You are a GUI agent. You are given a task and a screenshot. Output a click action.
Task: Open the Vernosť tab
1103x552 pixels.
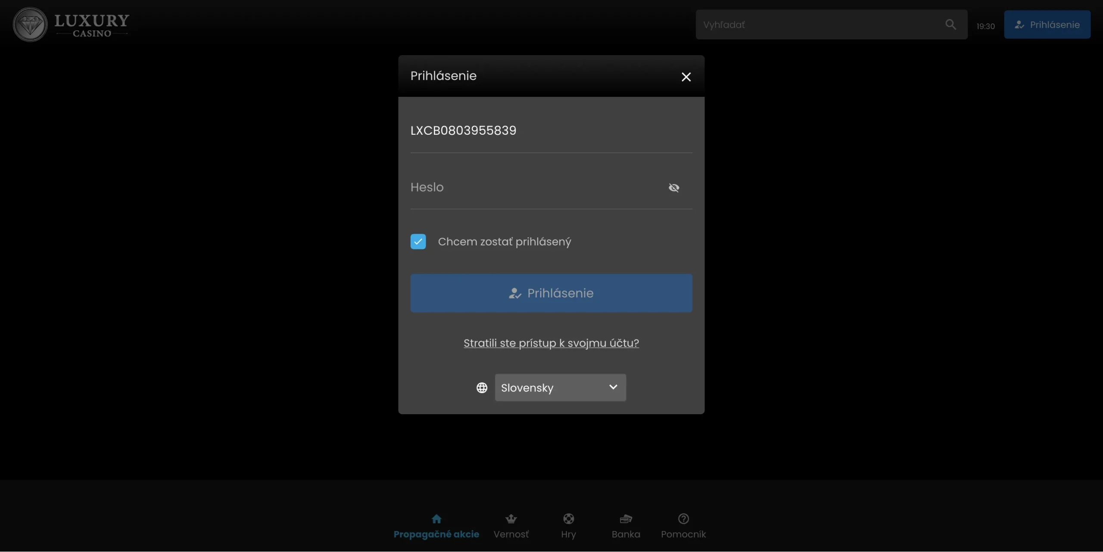[x=511, y=526]
